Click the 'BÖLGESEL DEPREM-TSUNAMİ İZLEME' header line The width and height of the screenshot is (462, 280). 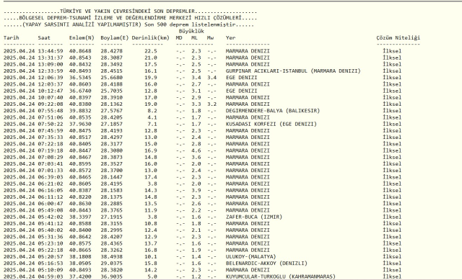130,17
